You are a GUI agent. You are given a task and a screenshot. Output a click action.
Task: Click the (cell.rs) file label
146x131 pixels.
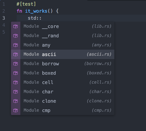pos(100,82)
